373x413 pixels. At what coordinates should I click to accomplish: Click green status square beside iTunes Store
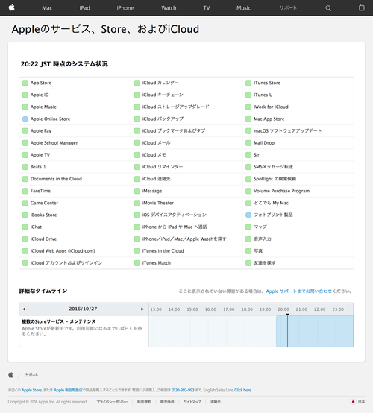click(x=248, y=83)
